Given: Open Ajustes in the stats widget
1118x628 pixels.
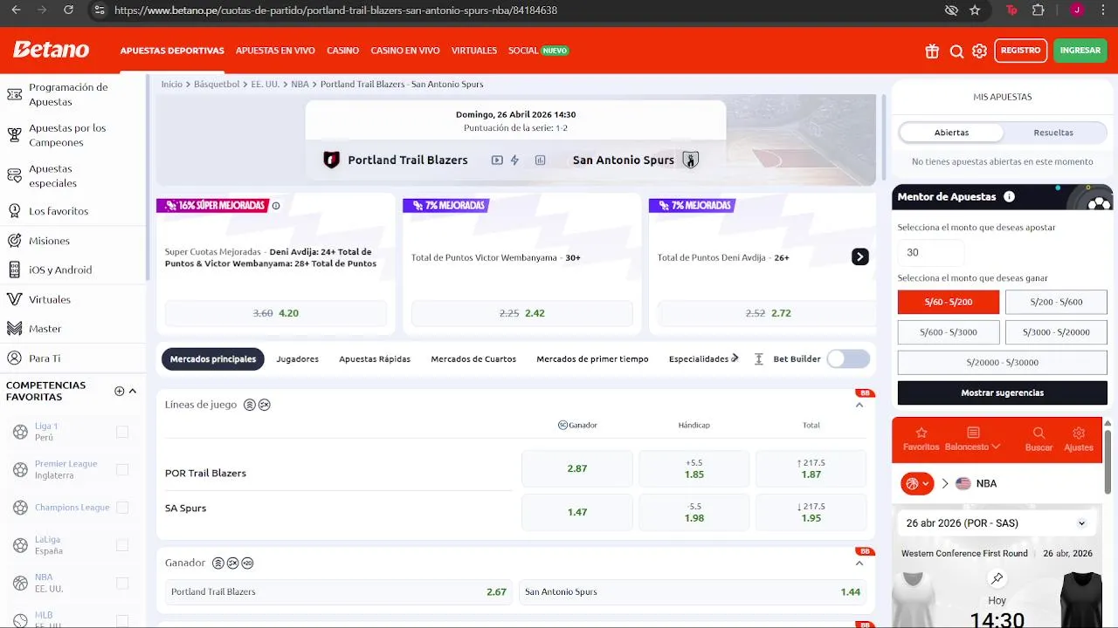Looking at the screenshot, I should coord(1079,439).
